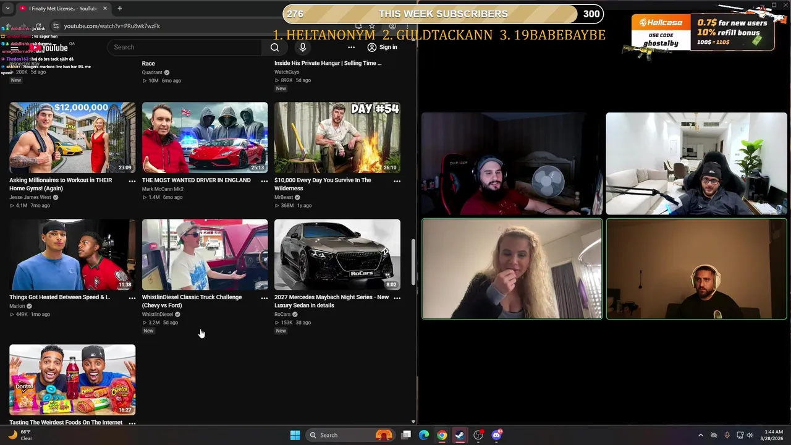Viewport: 791px width, 445px height.
Task: Open the YouTube hamburger guide menu
Action: coord(14,47)
